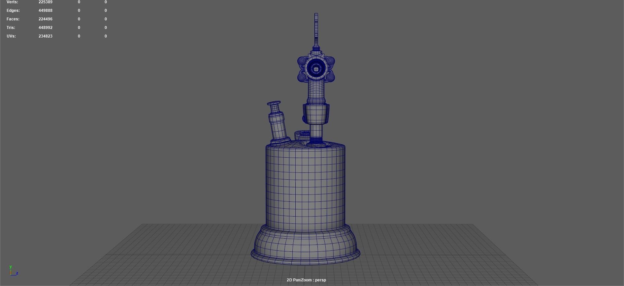Click the Edges label in the HUD
Viewport: 624px width, 286px height.
tap(13, 11)
